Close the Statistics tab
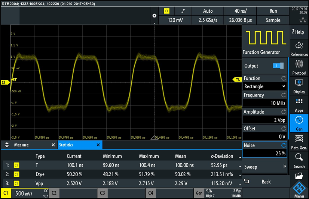Image resolution: width=309 pixels, height=199 pixels. tap(98, 145)
